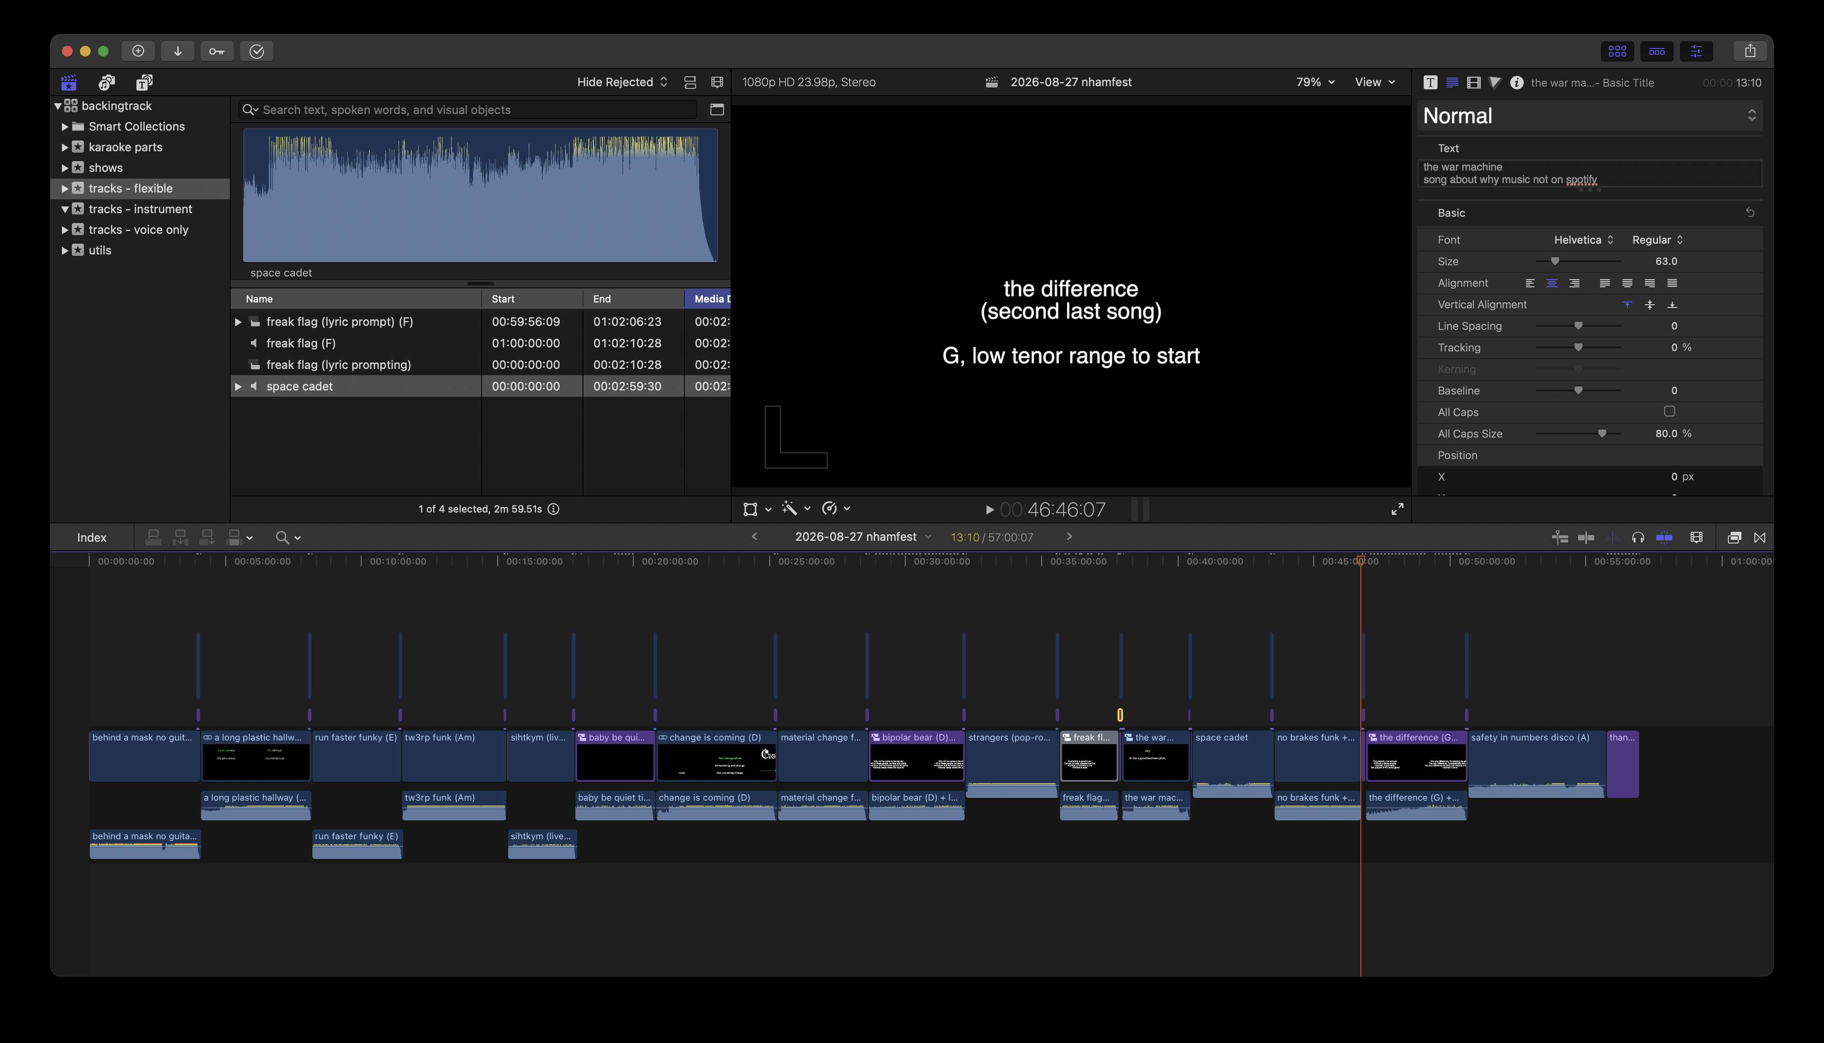Show the Text inspector tab icon

click(1452, 83)
